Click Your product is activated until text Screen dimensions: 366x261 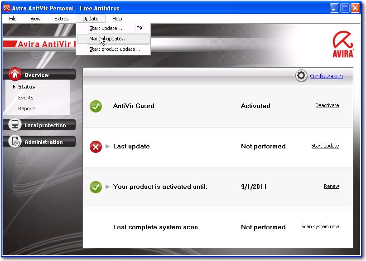[x=160, y=187]
